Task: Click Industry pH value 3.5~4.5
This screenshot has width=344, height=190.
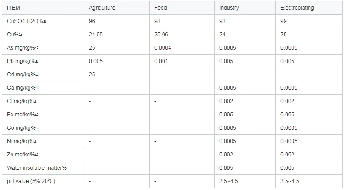Action: (x=229, y=182)
